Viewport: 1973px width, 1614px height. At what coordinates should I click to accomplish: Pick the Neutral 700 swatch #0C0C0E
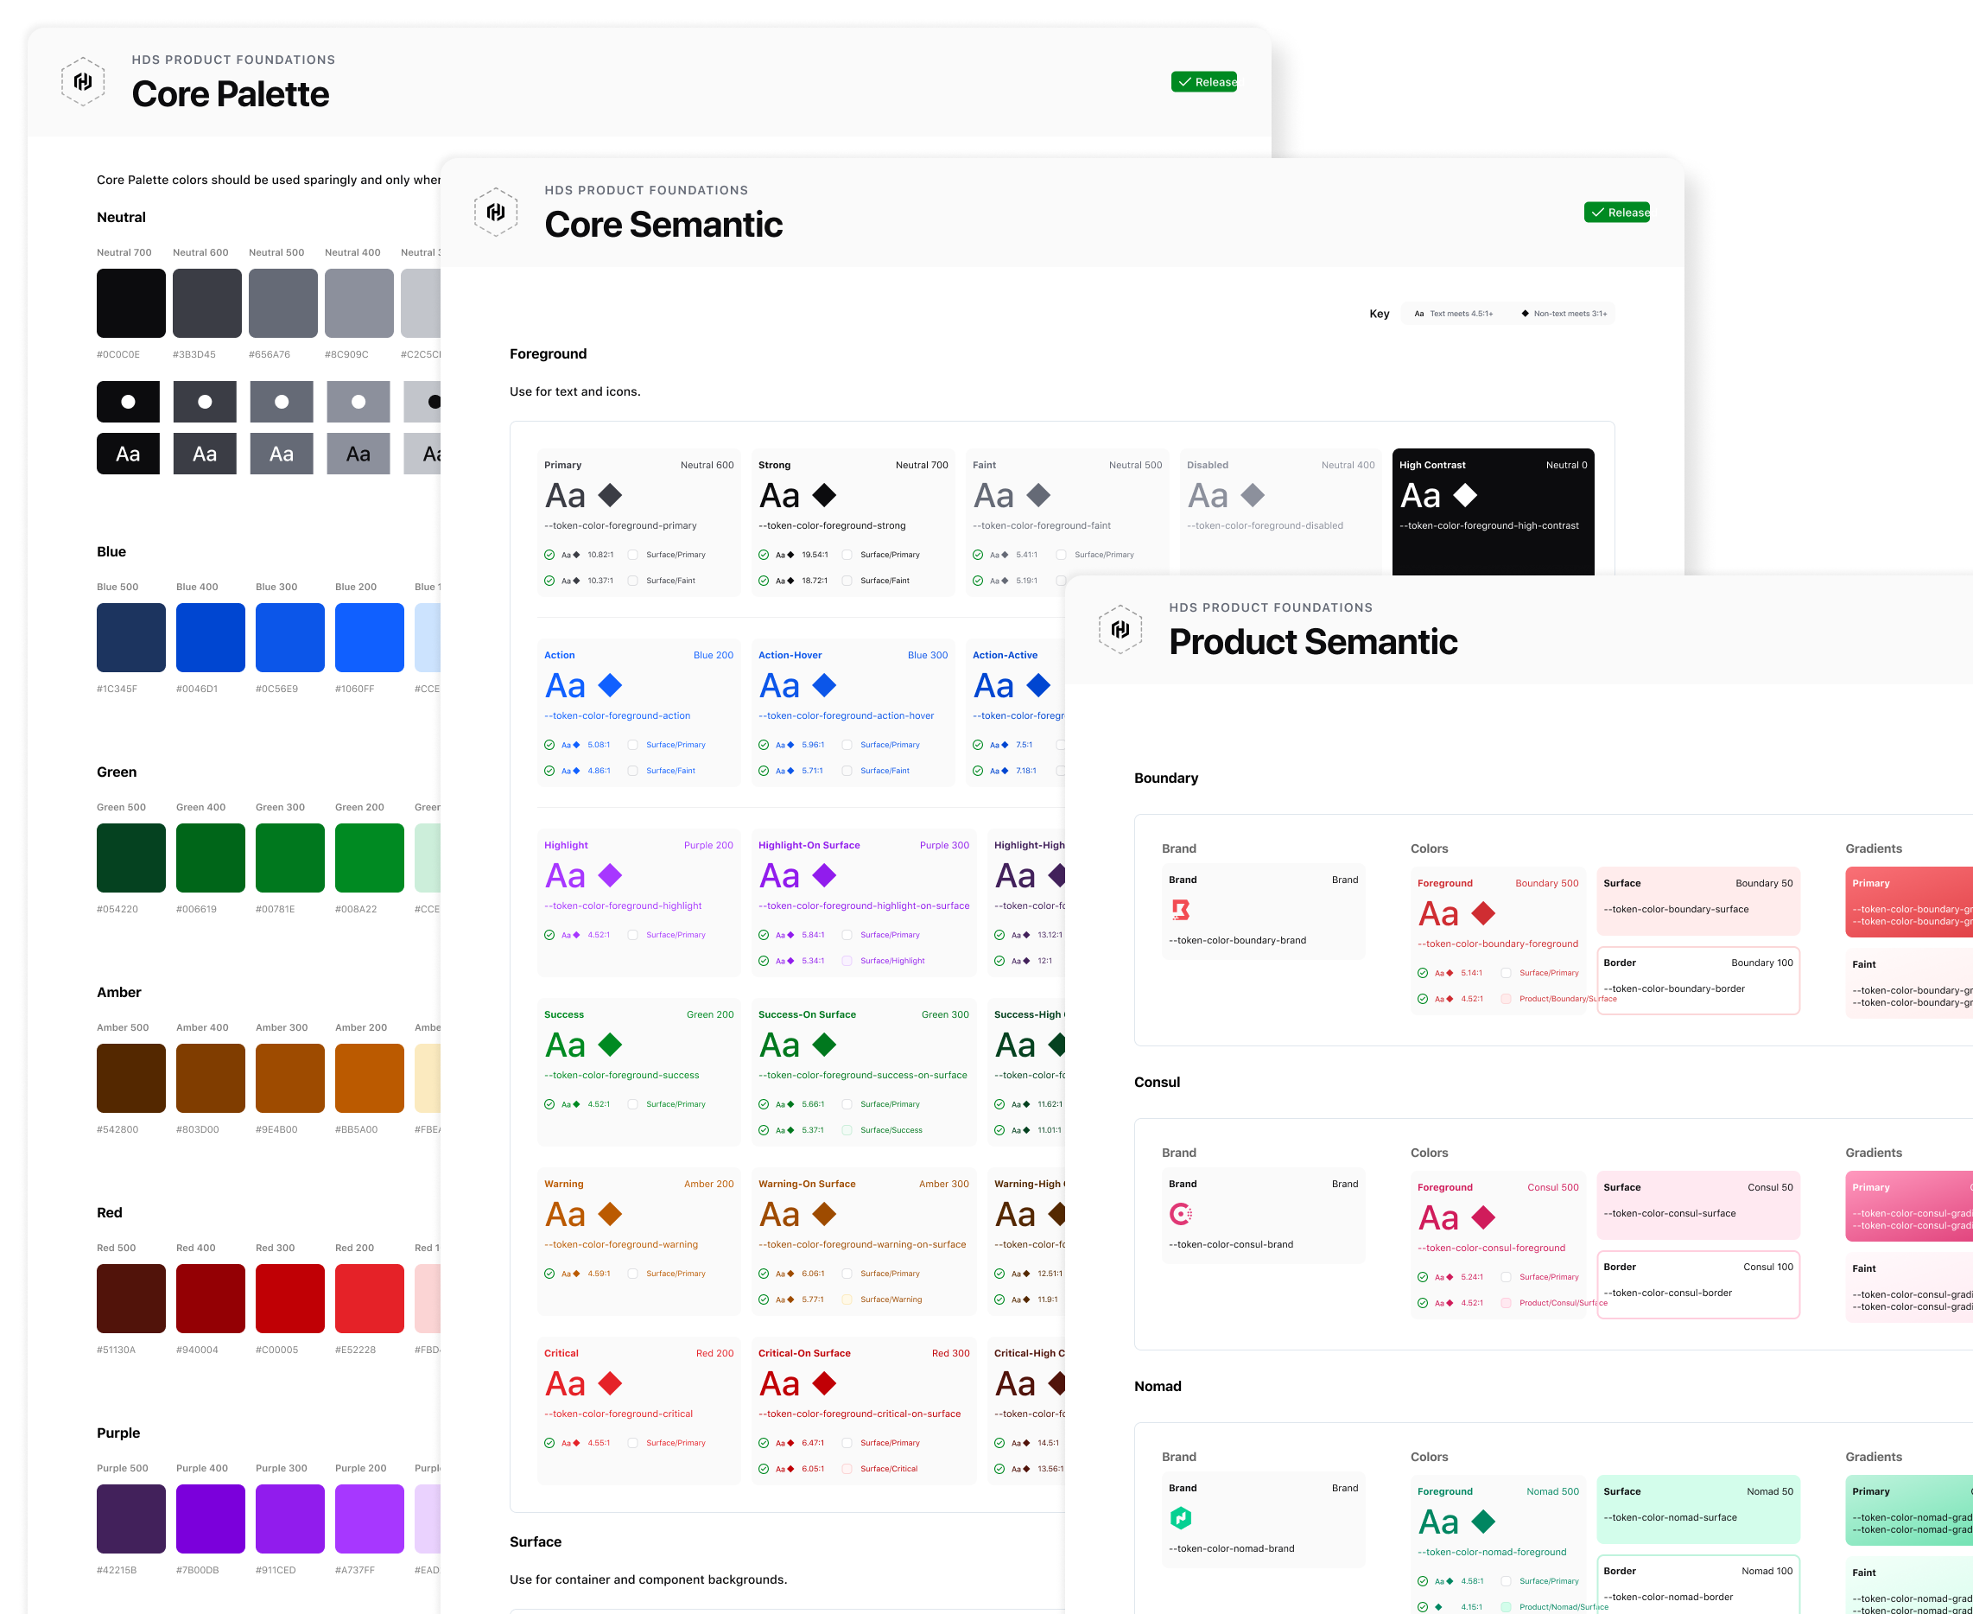tap(131, 303)
